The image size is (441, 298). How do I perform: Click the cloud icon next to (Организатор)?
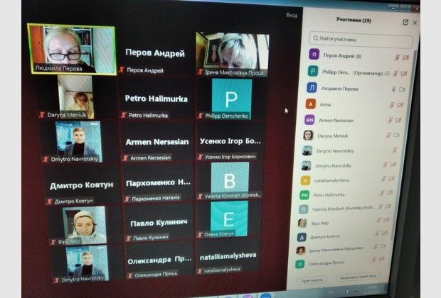tap(387, 74)
